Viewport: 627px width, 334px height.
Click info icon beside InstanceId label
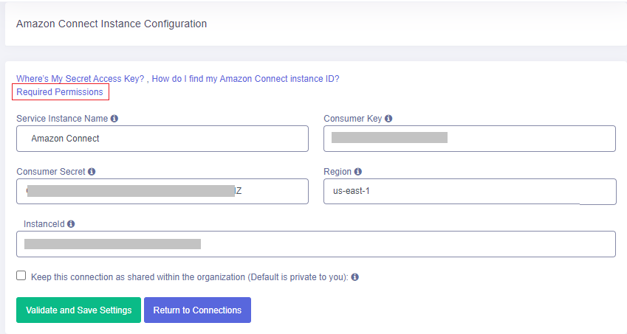71,224
